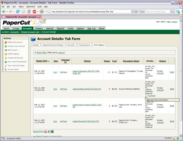The width and height of the screenshot is (183, 141).
Task: Click the Shared Account List breadcrumb link
Action: (x=30, y=32)
